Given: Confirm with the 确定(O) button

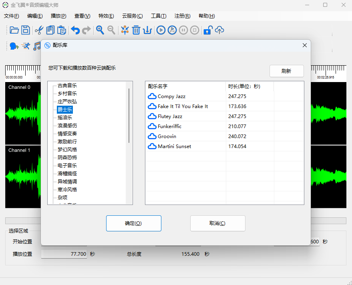Looking at the screenshot, I should click(x=133, y=223).
